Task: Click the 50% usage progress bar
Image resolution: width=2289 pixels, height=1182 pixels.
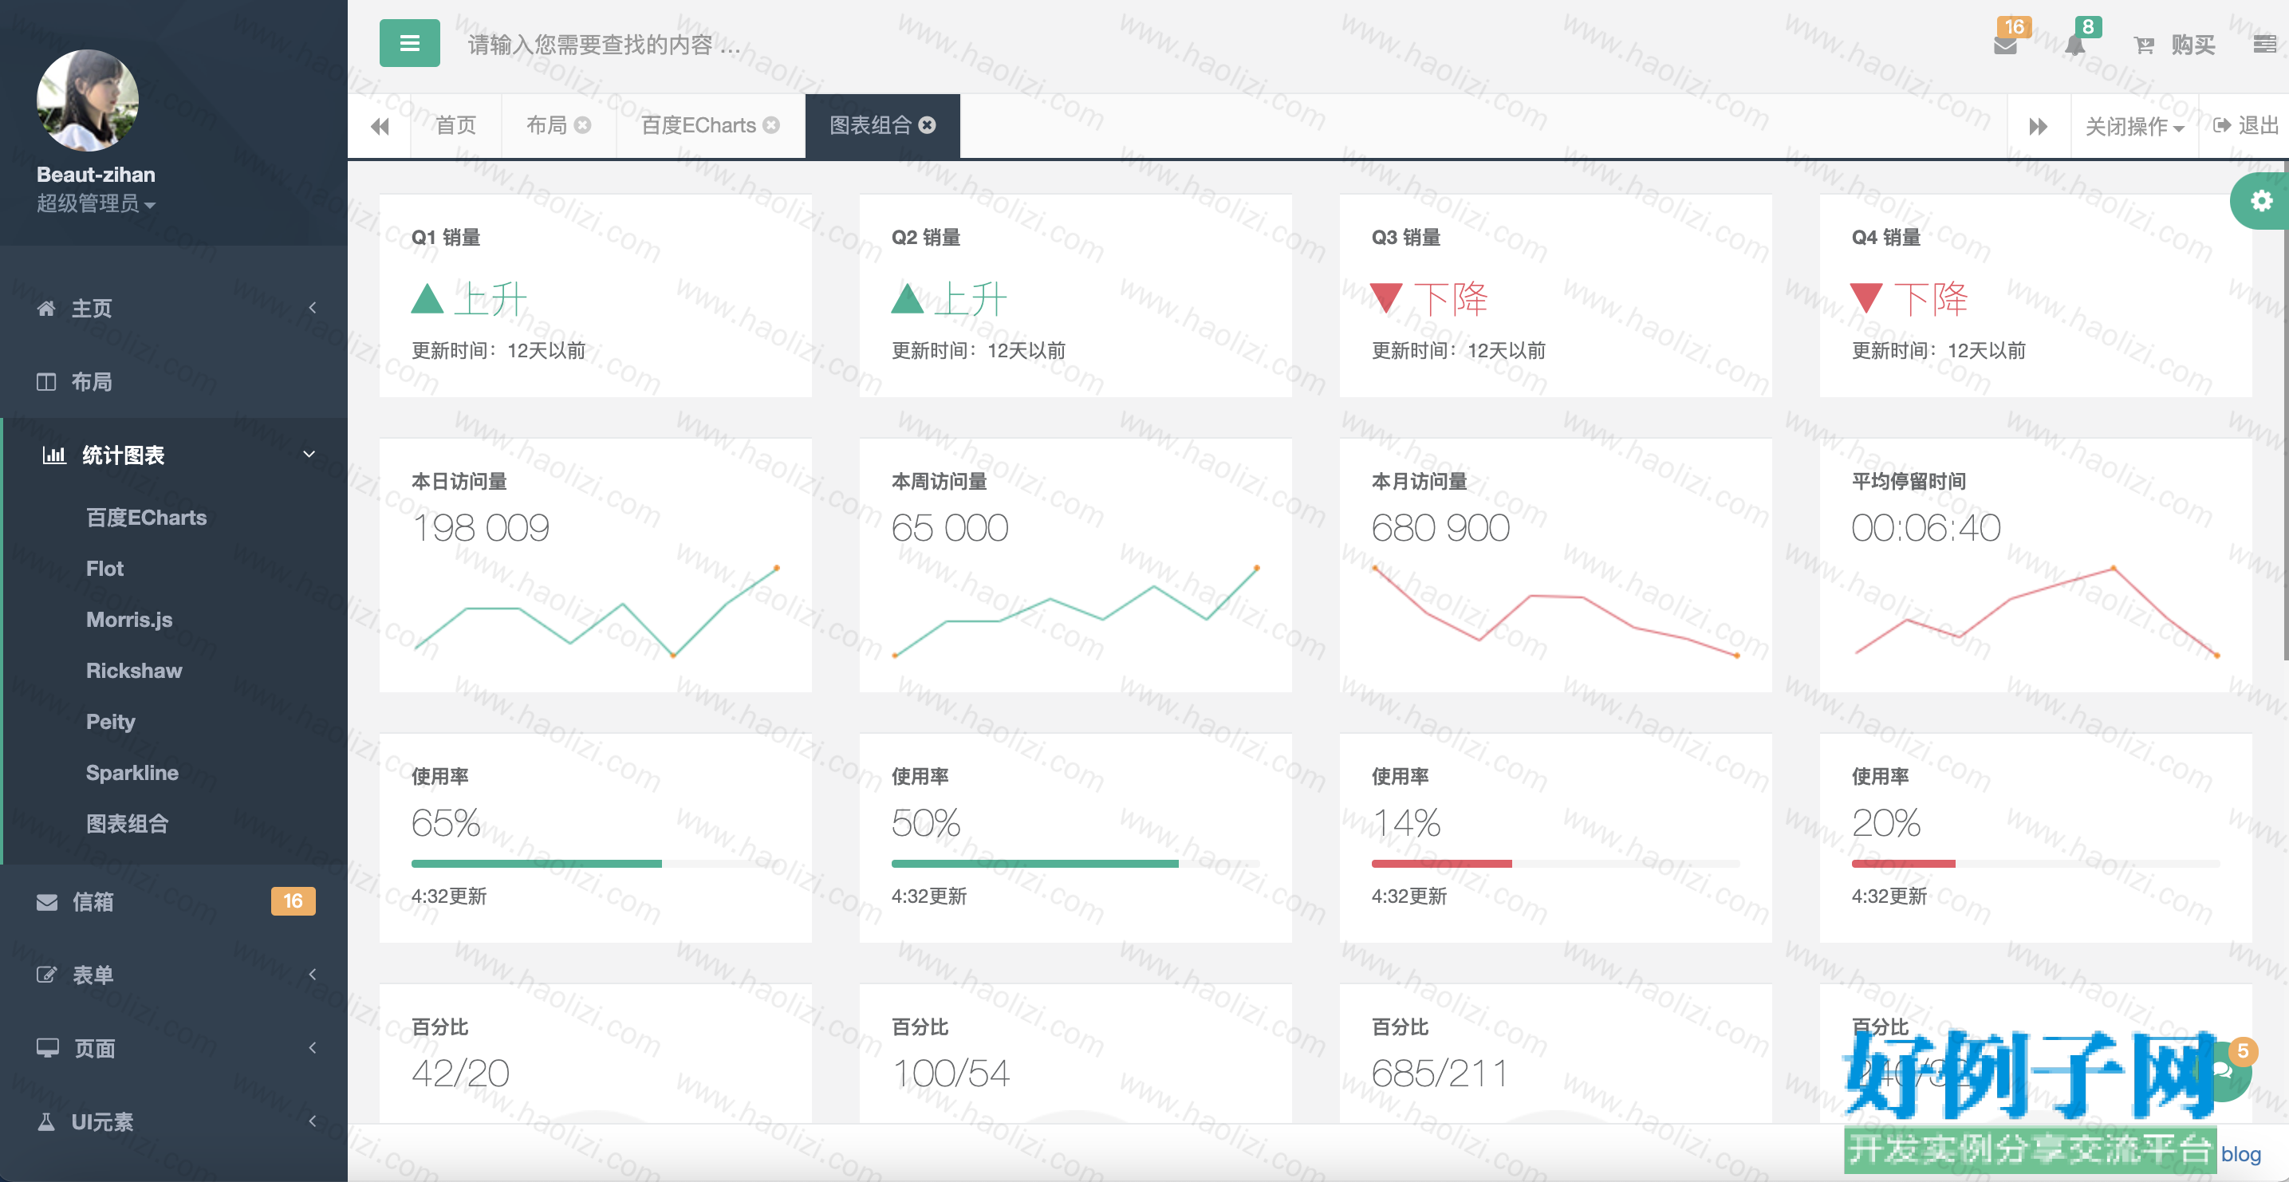Action: [x=1075, y=864]
